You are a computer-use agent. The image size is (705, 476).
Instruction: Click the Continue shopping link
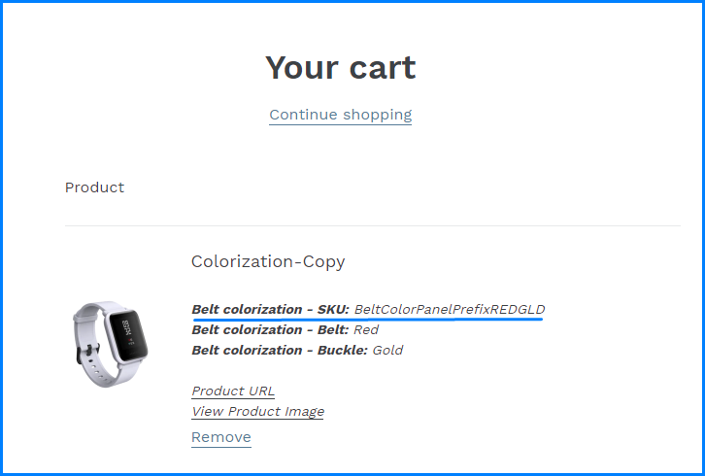pos(340,115)
